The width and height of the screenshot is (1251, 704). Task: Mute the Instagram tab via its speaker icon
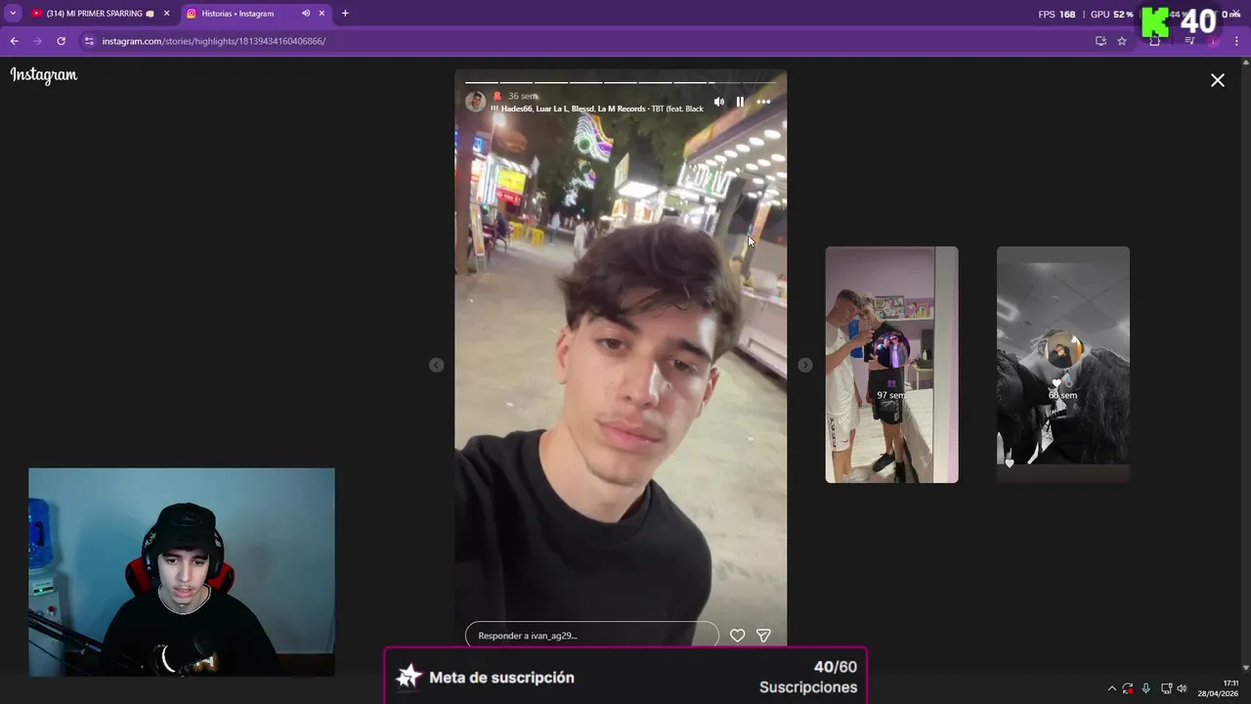306,14
